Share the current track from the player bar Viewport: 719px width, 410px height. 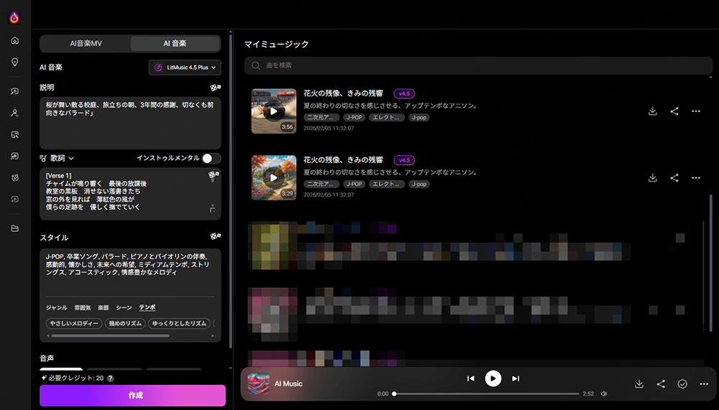tap(661, 384)
